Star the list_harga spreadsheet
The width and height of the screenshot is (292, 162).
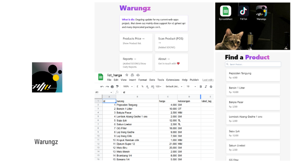pos(127,75)
